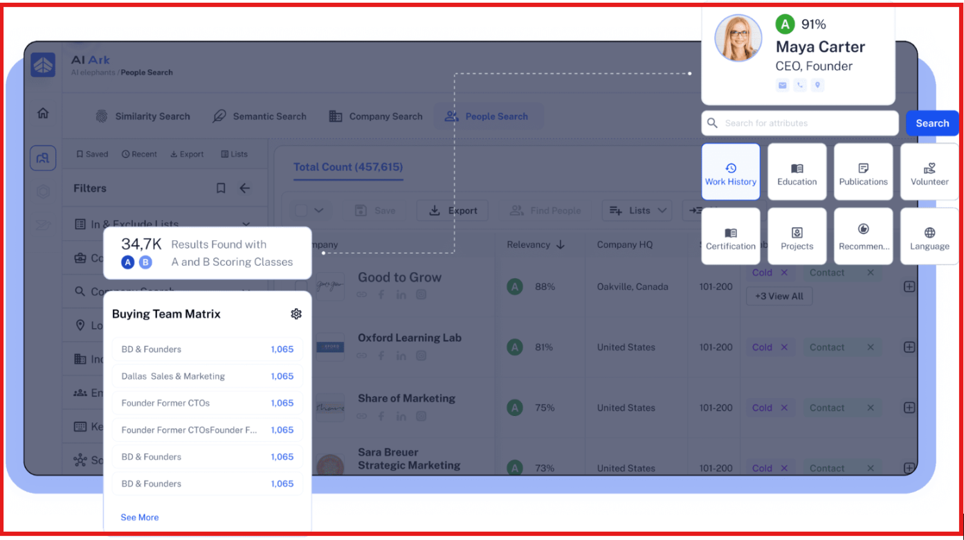Viewport: 964px width, 540px height.
Task: Click the blue Search button
Action: [x=931, y=123]
